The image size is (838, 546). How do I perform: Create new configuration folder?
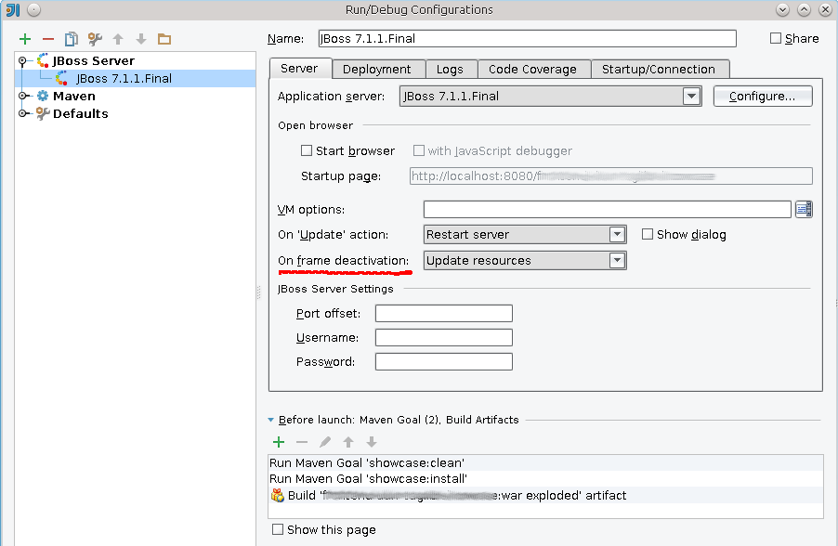pos(164,39)
